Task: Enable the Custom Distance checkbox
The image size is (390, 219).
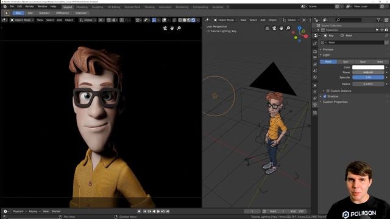Action: click(328, 91)
